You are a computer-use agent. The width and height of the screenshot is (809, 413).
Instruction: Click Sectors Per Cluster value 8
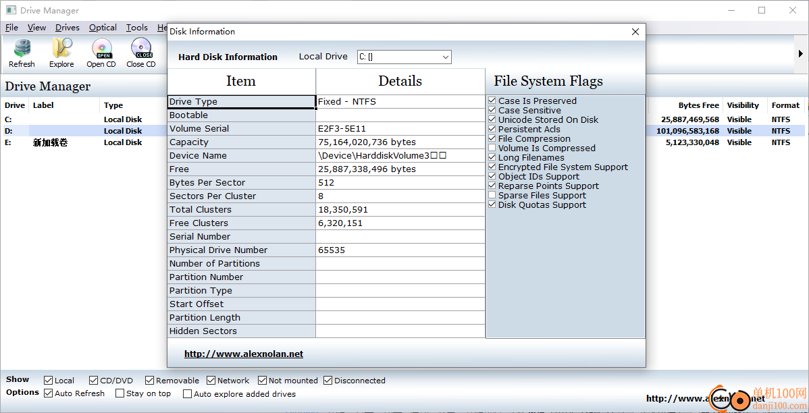click(400, 196)
